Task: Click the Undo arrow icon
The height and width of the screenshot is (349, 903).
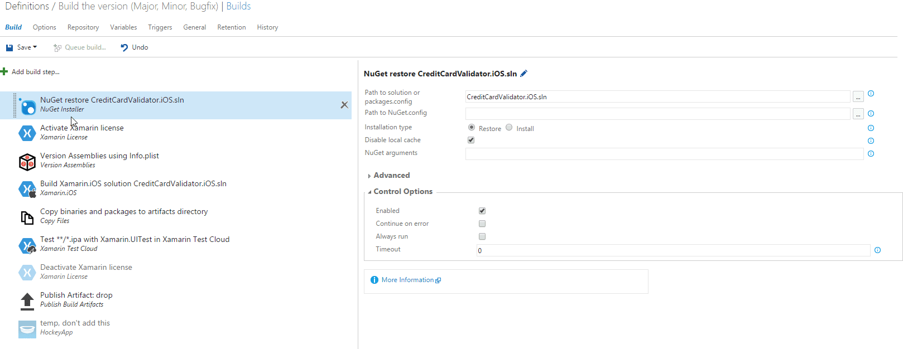Action: pyautogui.click(x=124, y=47)
